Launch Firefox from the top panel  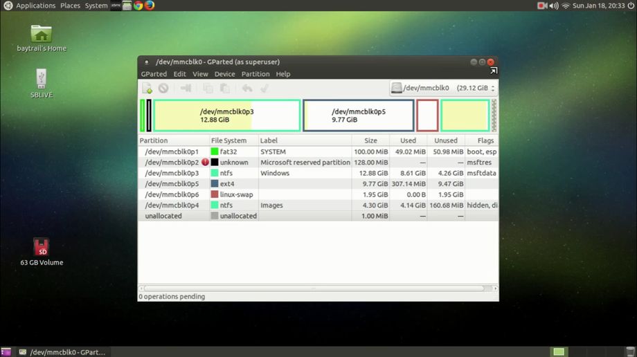pyautogui.click(x=150, y=6)
